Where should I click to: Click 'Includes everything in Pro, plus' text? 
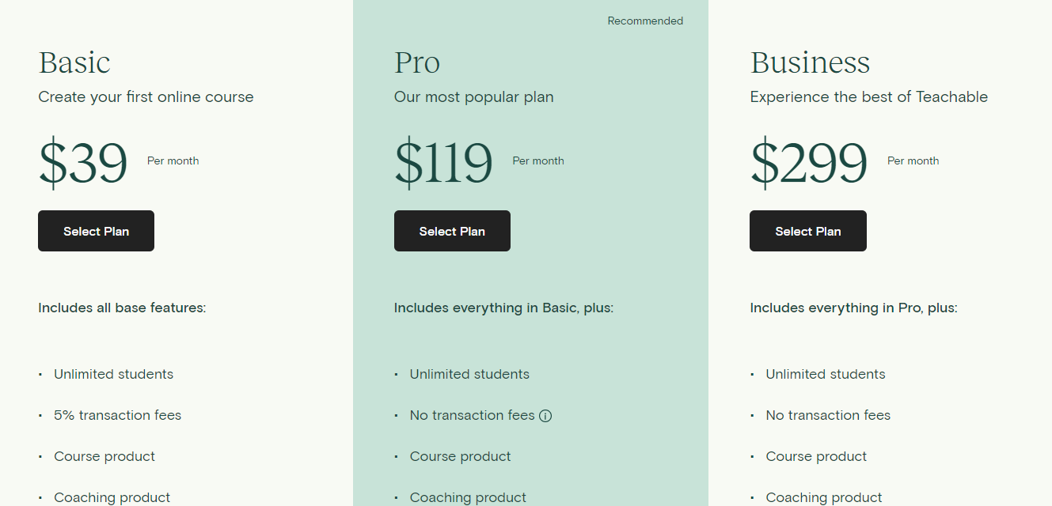[x=853, y=308]
